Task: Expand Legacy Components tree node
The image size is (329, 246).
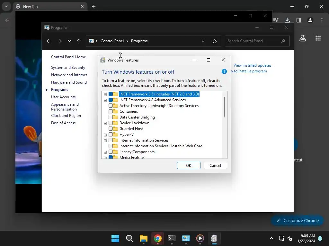Action: coord(105,152)
